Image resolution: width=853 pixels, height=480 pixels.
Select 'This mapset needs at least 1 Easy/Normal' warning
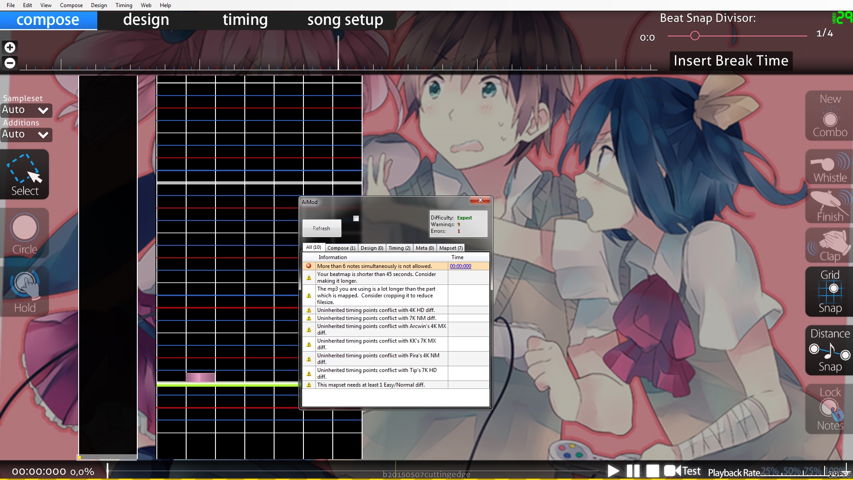[x=396, y=385]
